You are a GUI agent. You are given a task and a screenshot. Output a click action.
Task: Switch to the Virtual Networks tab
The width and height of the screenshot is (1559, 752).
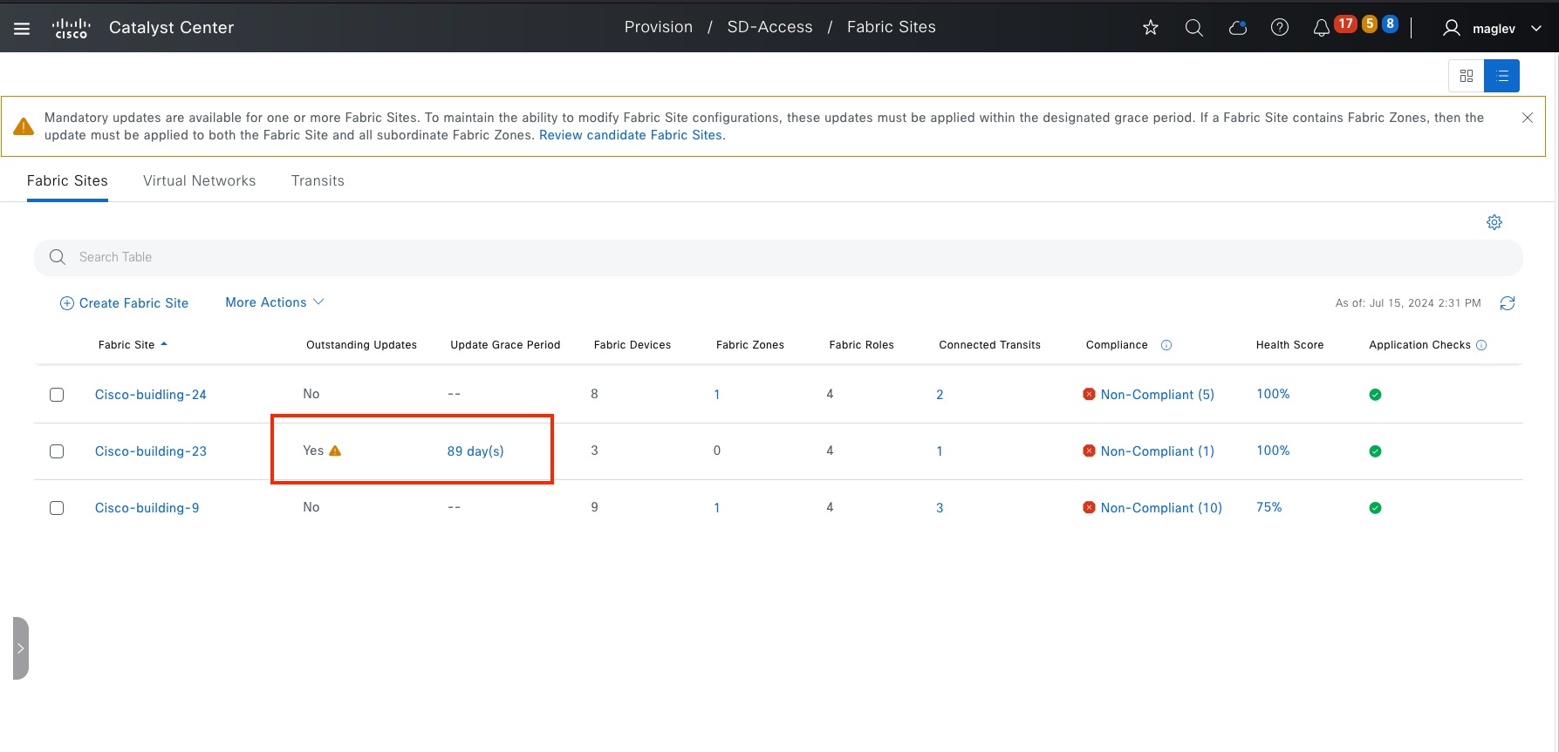coord(199,180)
